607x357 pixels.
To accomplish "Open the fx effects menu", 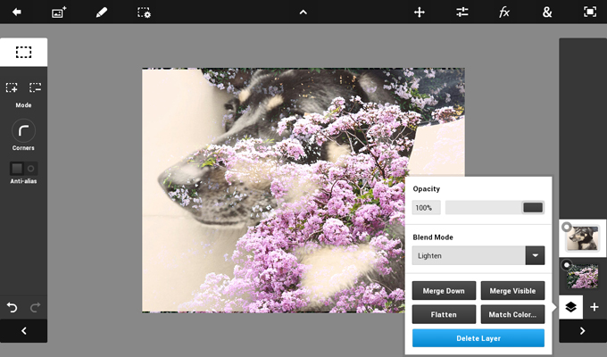I will [504, 12].
